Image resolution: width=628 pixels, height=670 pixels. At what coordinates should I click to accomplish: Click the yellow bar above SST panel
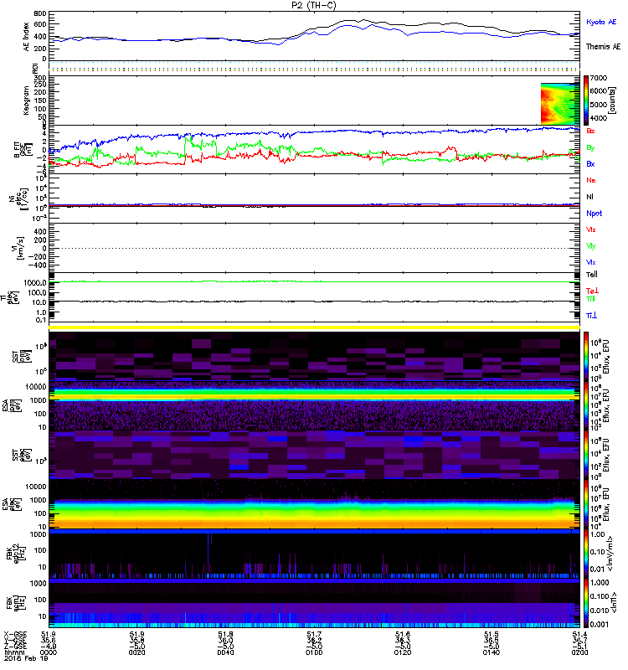pyautogui.click(x=314, y=327)
